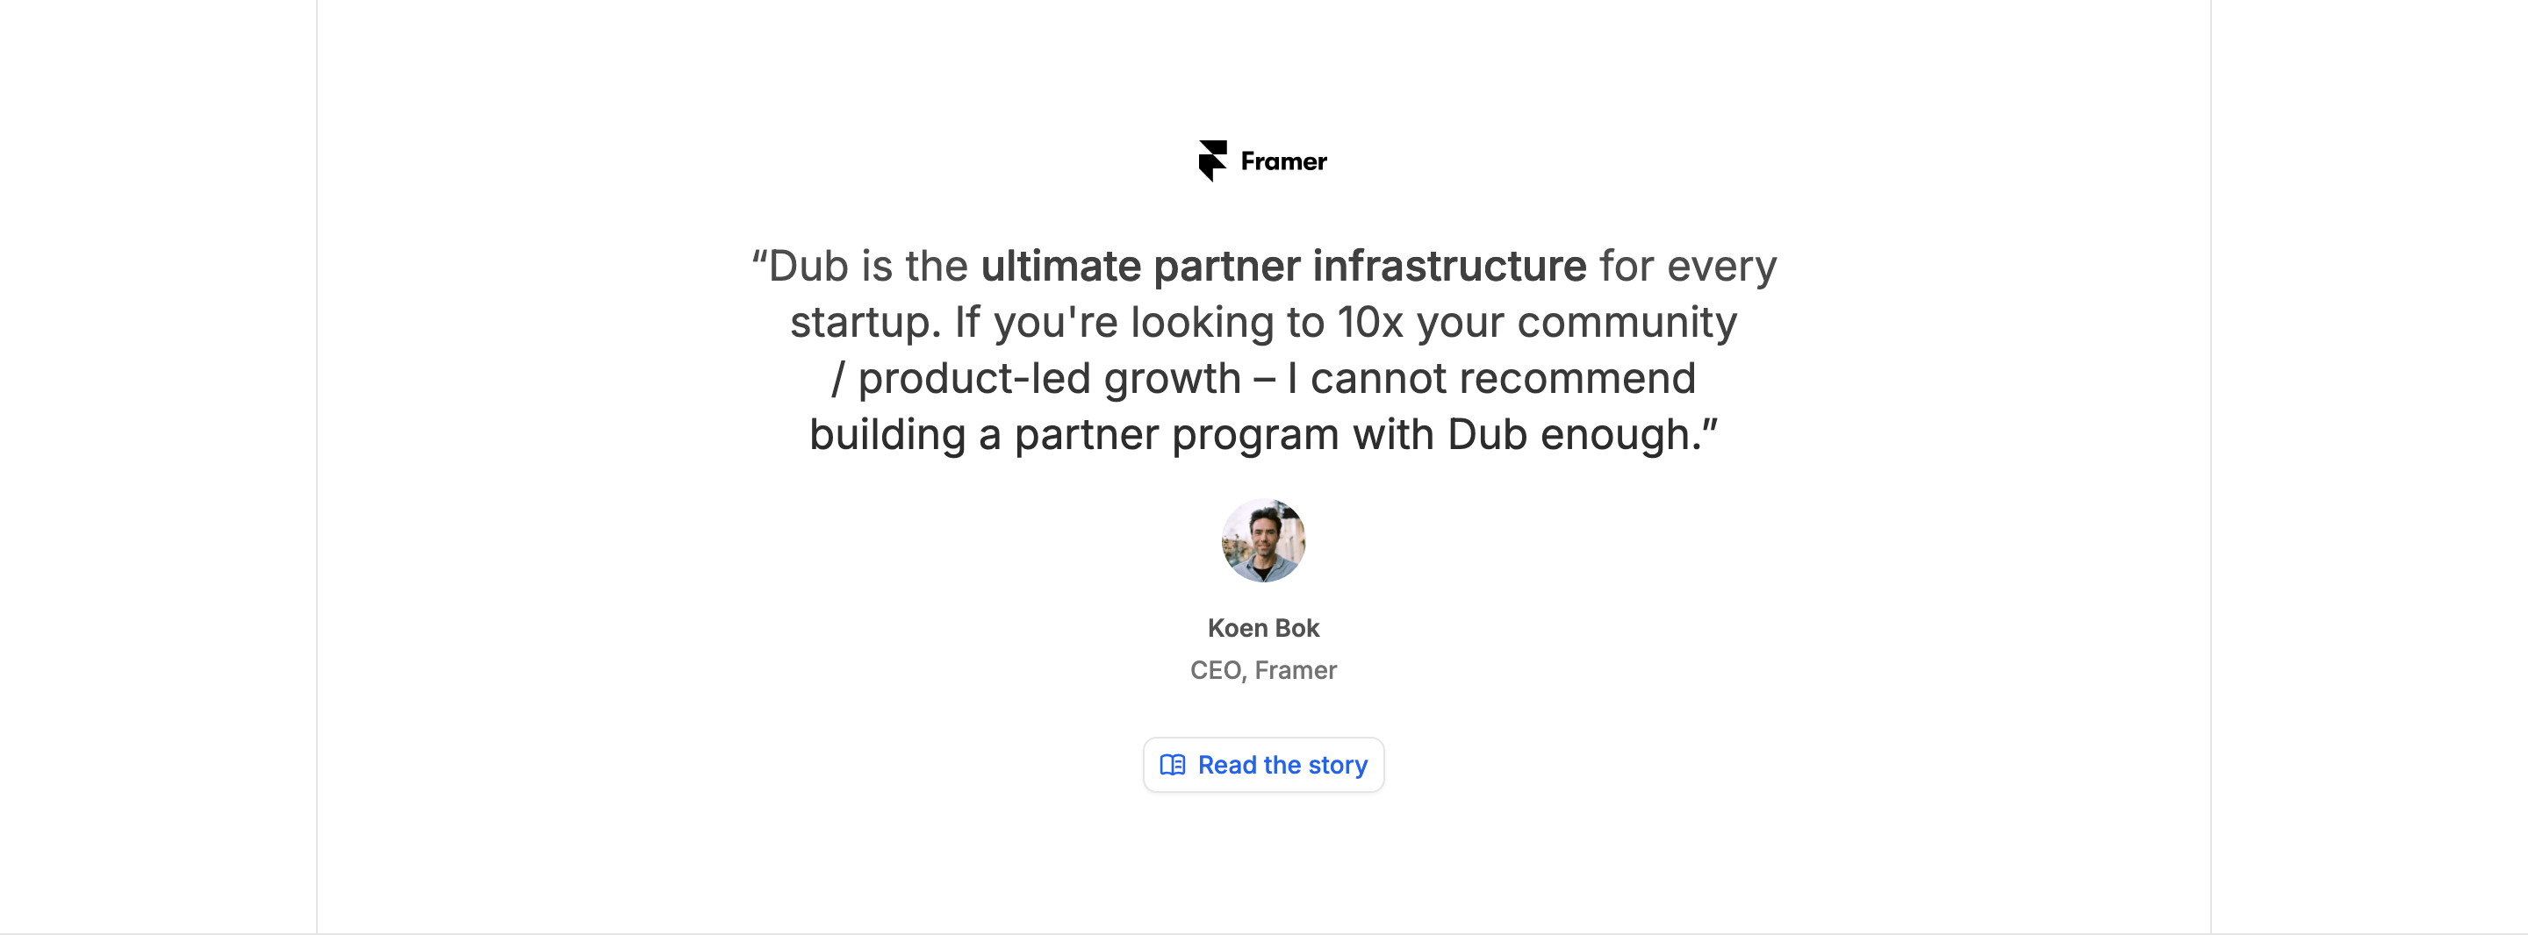Click the word Read in the button label
This screenshot has width=2528, height=935.
coord(1227,764)
